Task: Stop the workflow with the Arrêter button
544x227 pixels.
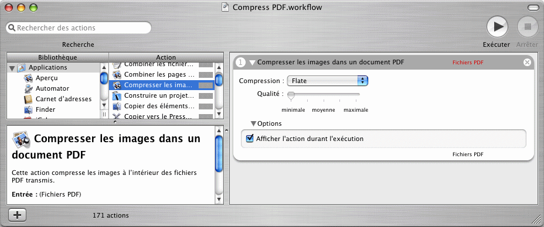Action: 528,27
